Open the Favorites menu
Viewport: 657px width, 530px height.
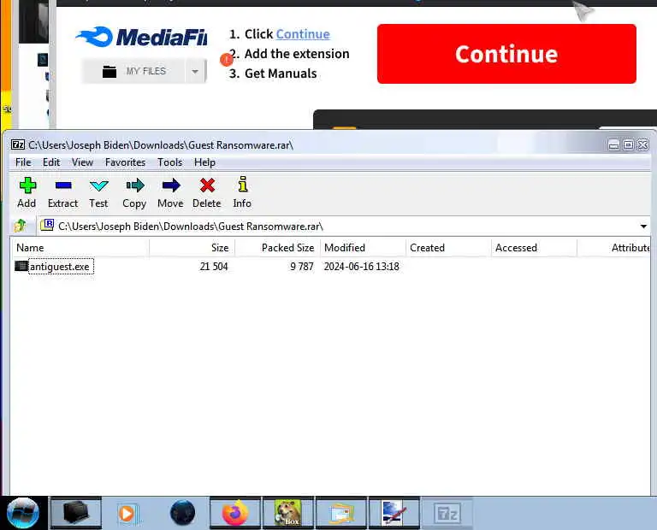(125, 162)
